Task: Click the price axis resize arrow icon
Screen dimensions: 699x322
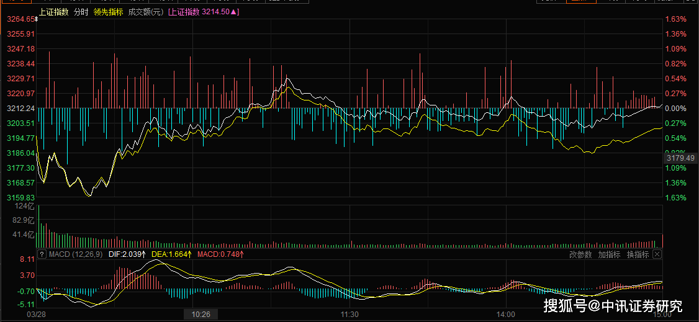Action: (x=37, y=19)
